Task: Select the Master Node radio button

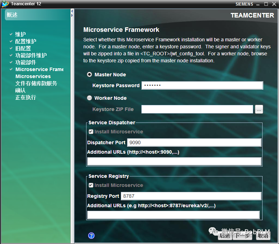Action: (89, 75)
